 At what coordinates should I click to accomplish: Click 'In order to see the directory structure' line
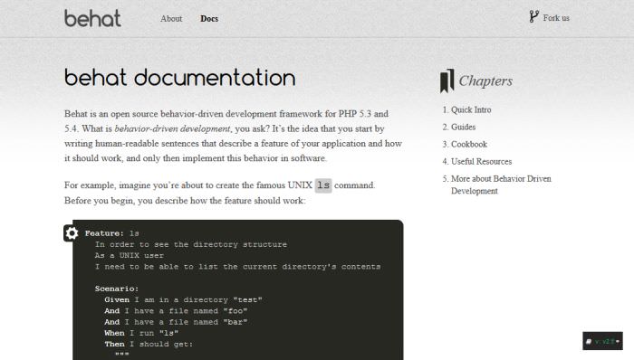click(191, 244)
